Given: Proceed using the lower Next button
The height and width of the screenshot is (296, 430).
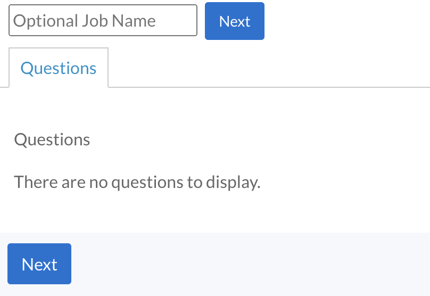Looking at the screenshot, I should (39, 264).
